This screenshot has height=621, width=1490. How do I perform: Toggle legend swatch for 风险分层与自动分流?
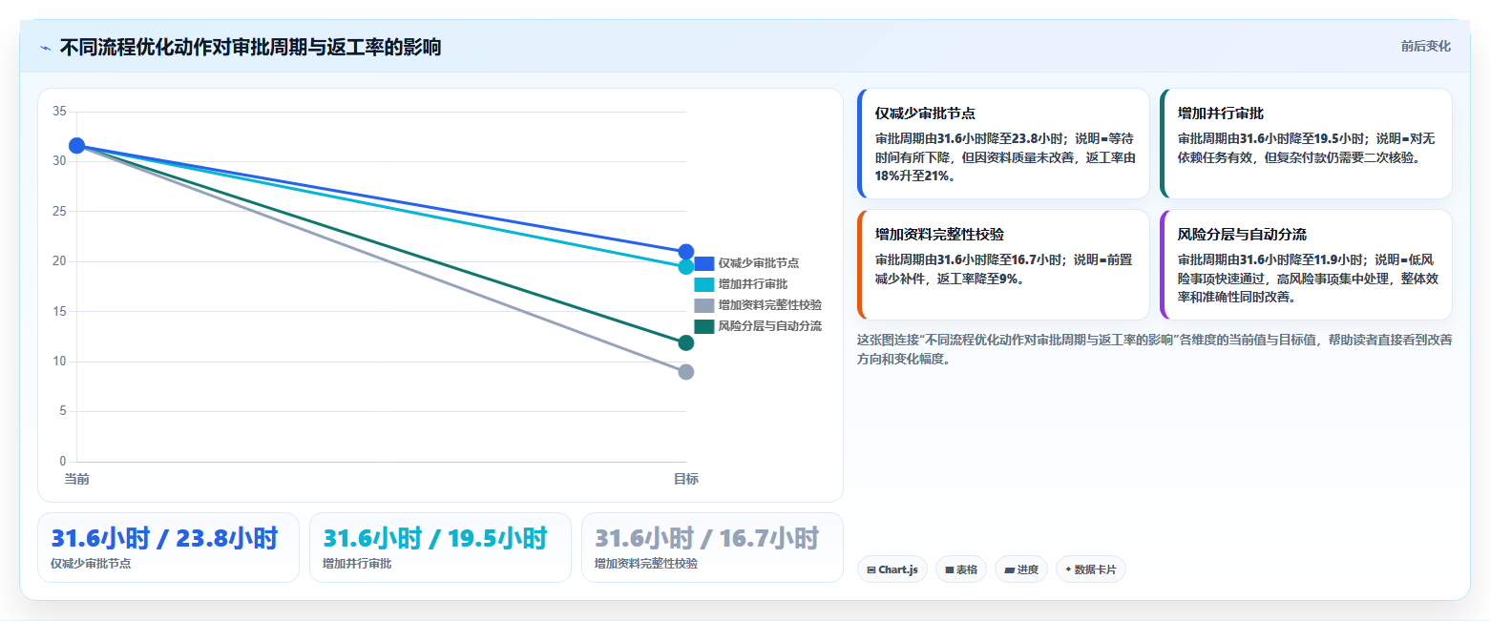click(703, 326)
